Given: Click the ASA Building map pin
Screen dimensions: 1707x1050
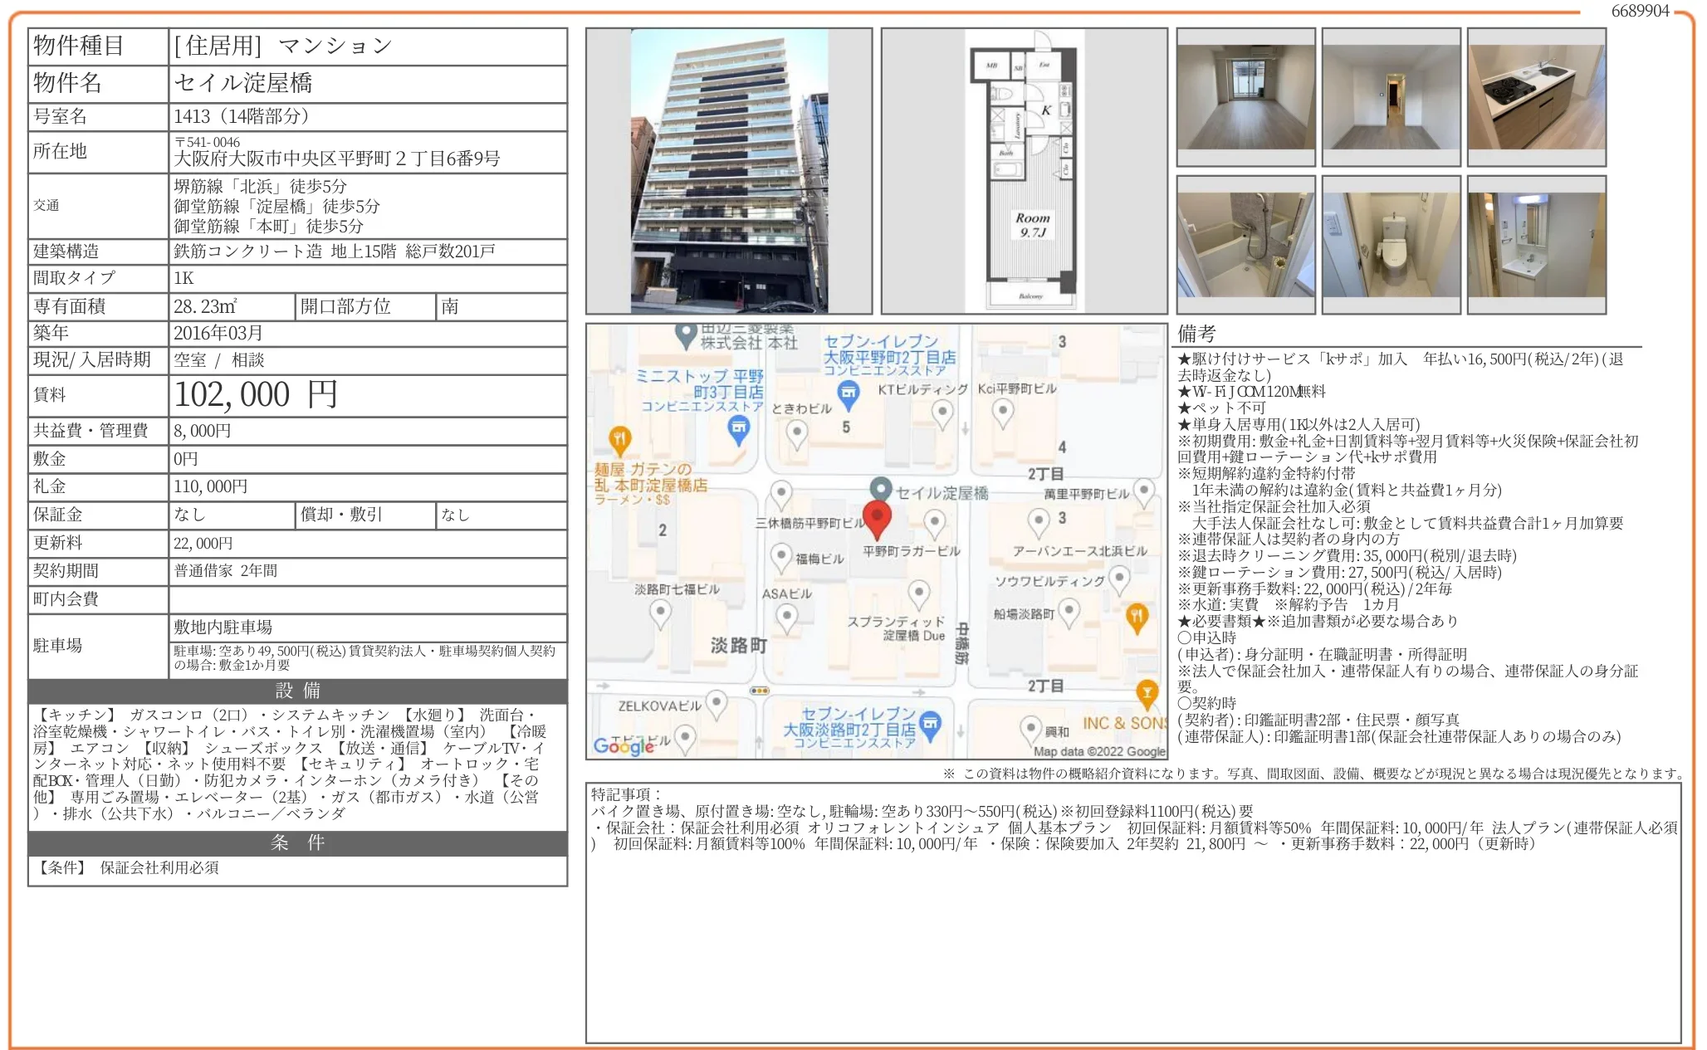Looking at the screenshot, I should pos(786,617).
